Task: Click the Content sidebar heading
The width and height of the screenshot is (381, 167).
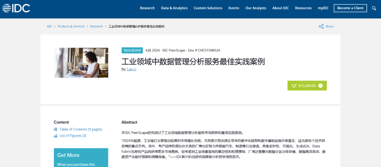Action: point(61,122)
